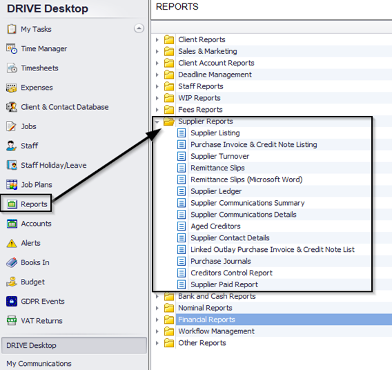Open Remittance Slips (Microsoft Word) report

click(246, 179)
